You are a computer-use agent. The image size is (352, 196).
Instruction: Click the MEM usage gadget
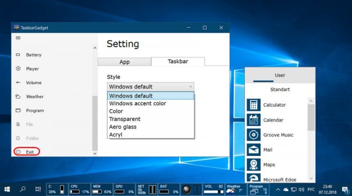pos(102,189)
